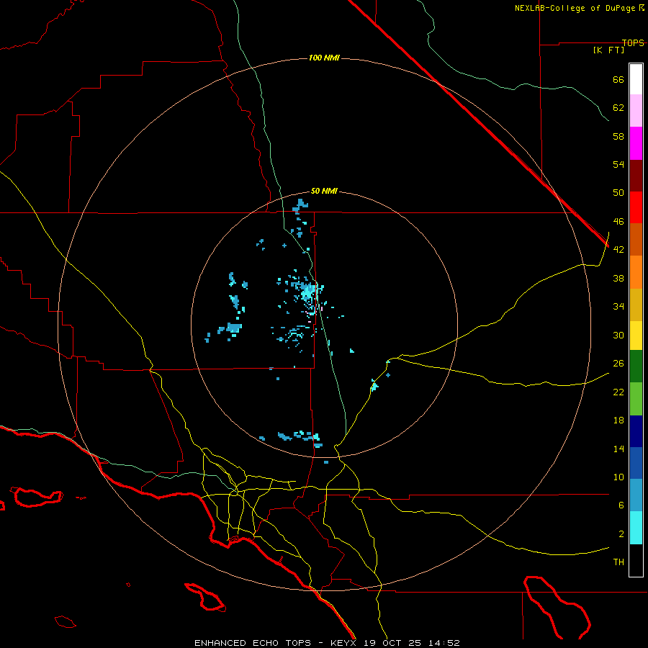This screenshot has width=648, height=648.
Task: Click the TH threshold label
Action: 618,562
